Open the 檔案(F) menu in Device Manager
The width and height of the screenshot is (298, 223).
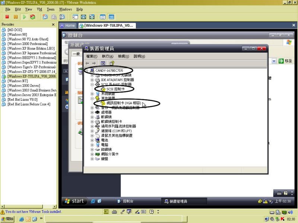92,56
